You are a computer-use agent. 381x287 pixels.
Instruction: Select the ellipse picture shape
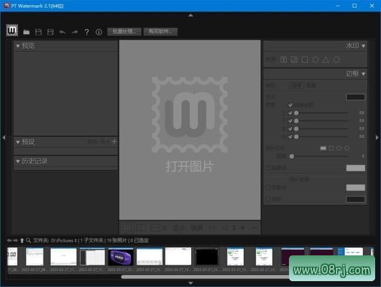click(x=339, y=148)
